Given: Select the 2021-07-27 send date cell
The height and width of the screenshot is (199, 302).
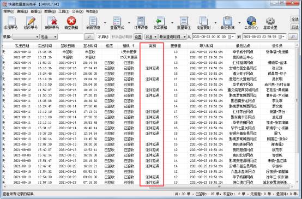Looking at the screenshot, I should pyautogui.click(x=22, y=57).
